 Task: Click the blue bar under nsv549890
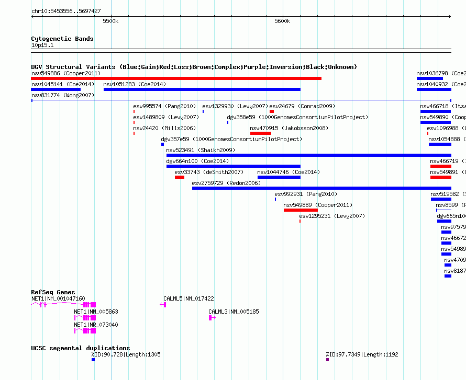[x=436, y=122]
